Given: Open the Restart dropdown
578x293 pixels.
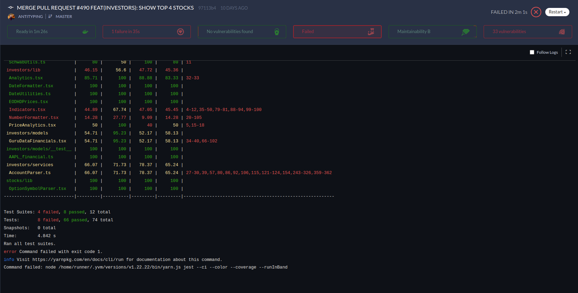Looking at the screenshot, I should [x=557, y=12].
